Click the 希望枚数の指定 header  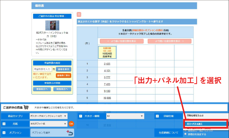(x=52, y=63)
